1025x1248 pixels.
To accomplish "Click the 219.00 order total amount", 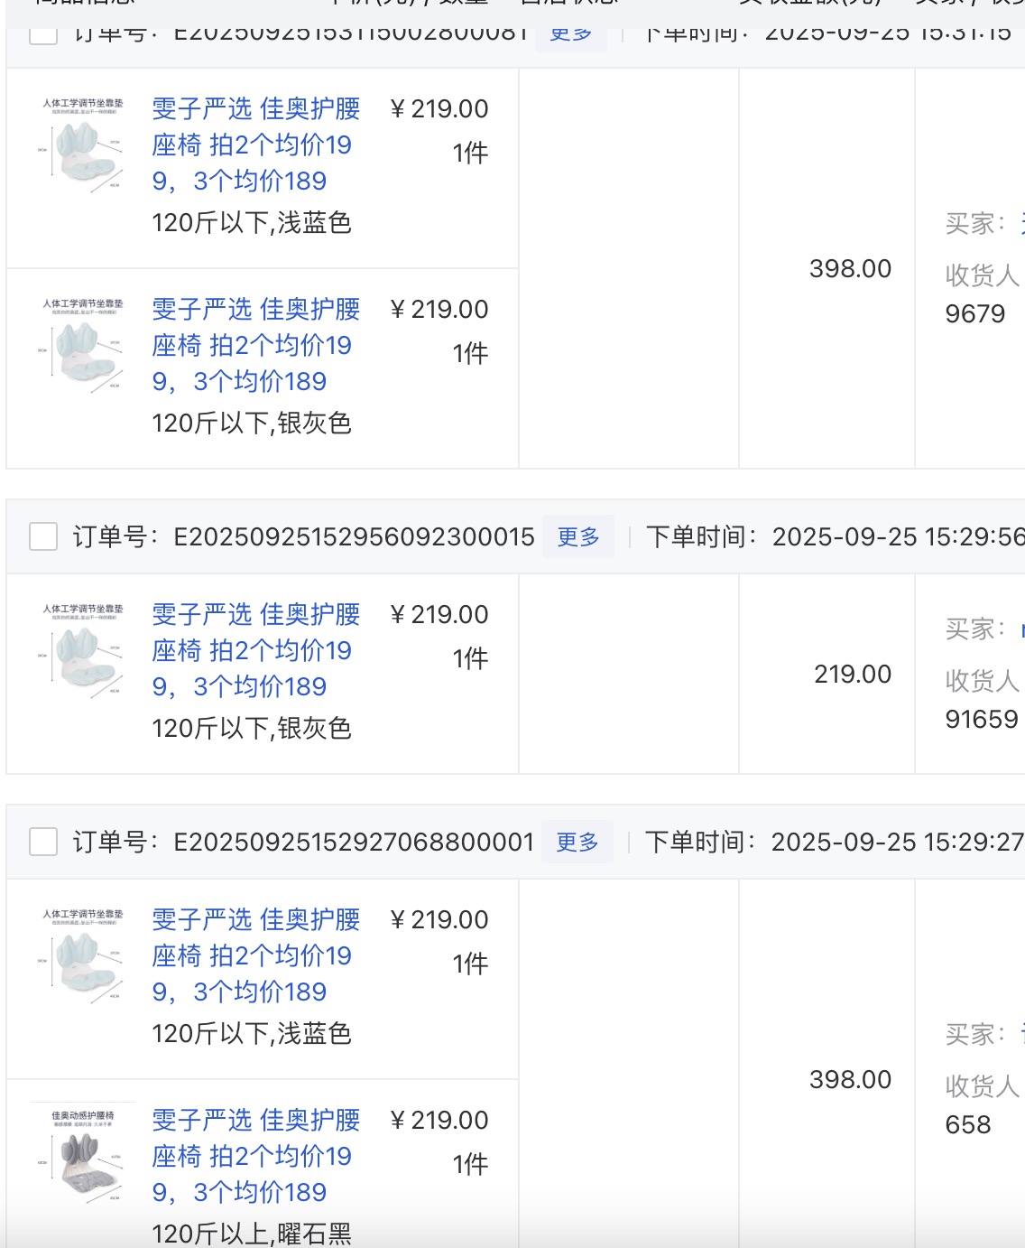I will 852,674.
